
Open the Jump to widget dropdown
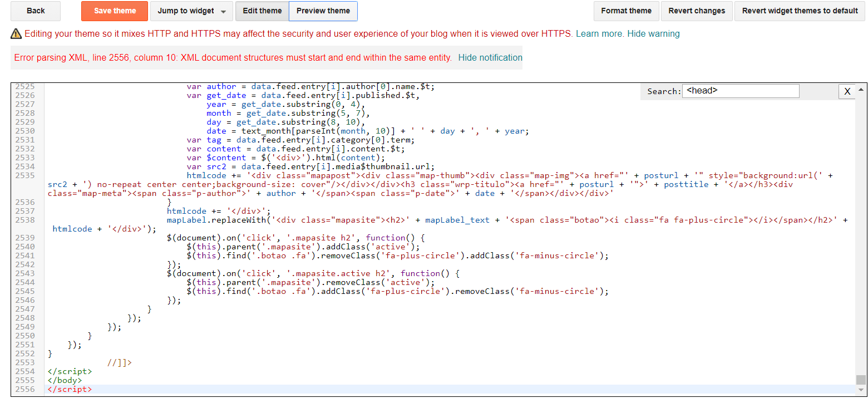click(191, 11)
